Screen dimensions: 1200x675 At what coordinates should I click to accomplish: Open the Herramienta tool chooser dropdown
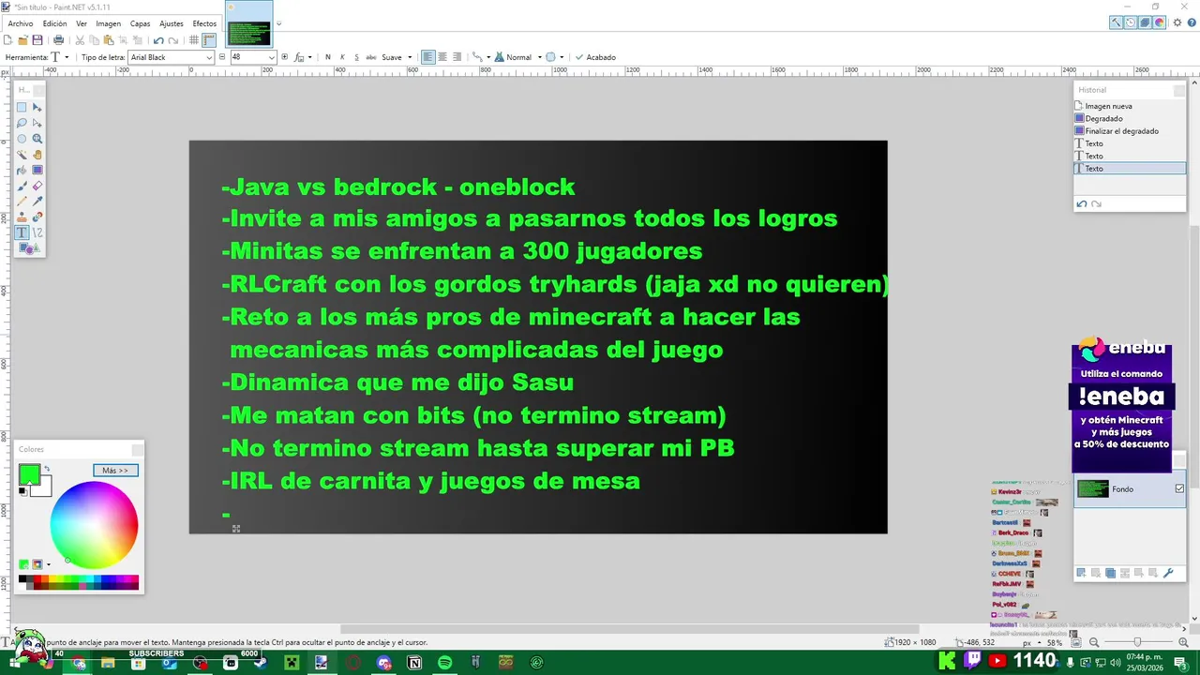pyautogui.click(x=60, y=57)
